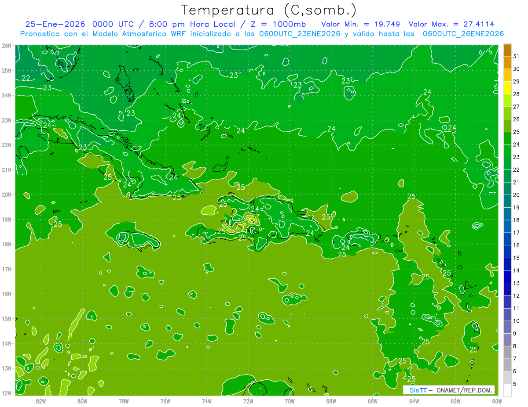
Task: Click the latitude axis label '19N'
Action: pos(7,219)
